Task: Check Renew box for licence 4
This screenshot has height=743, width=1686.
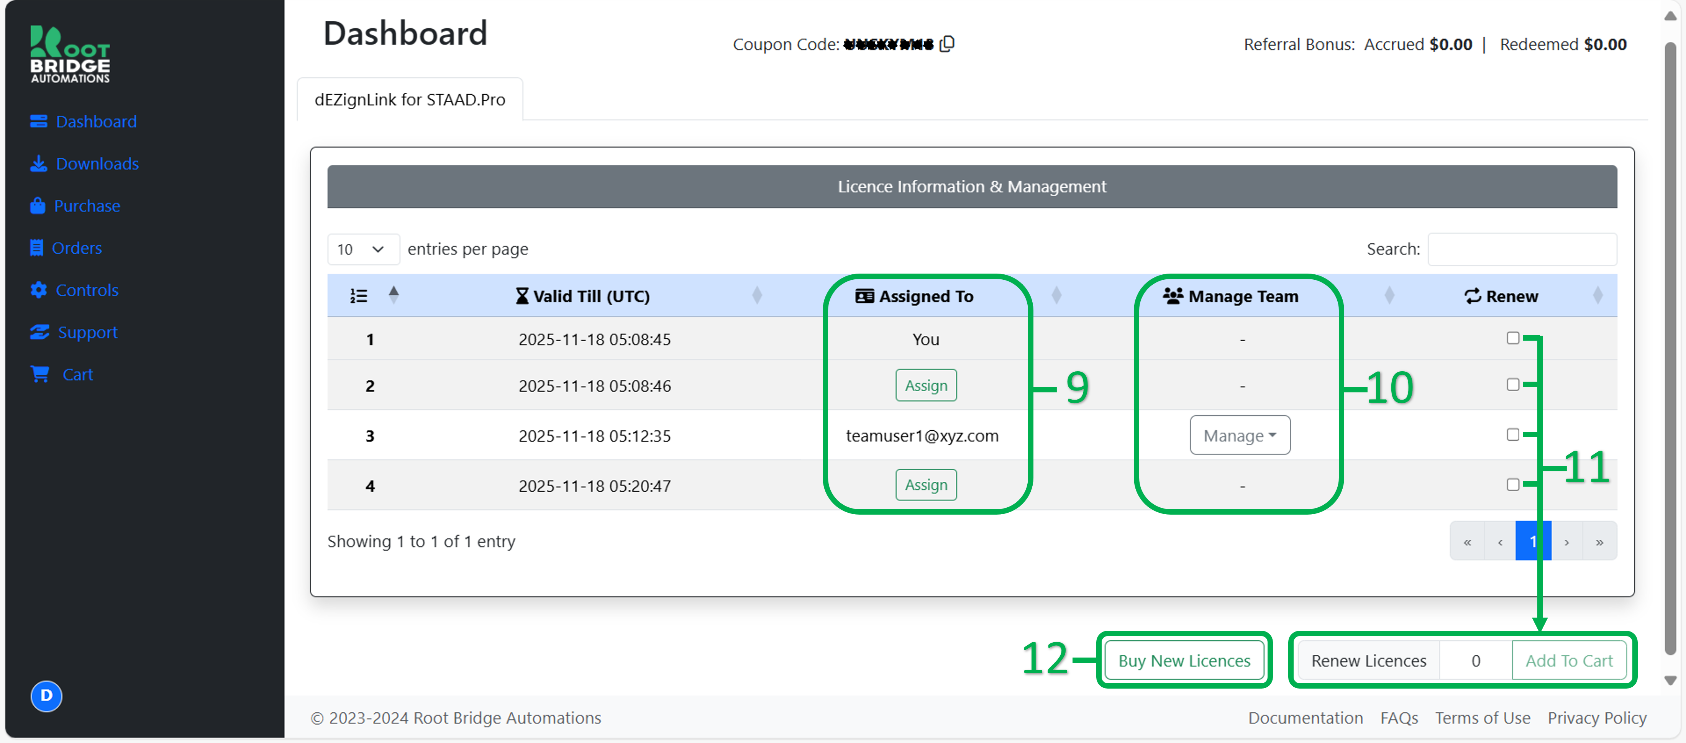Action: (1512, 485)
